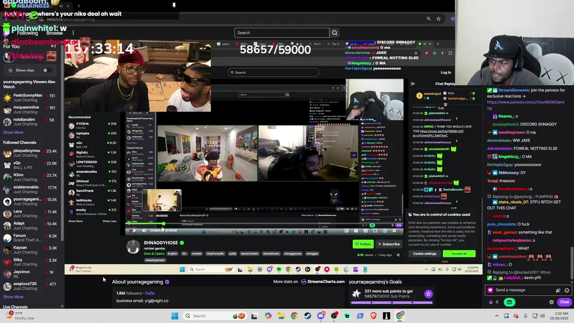Click the Twitch search magnifier button
The height and width of the screenshot is (323, 574).
[x=335, y=33]
